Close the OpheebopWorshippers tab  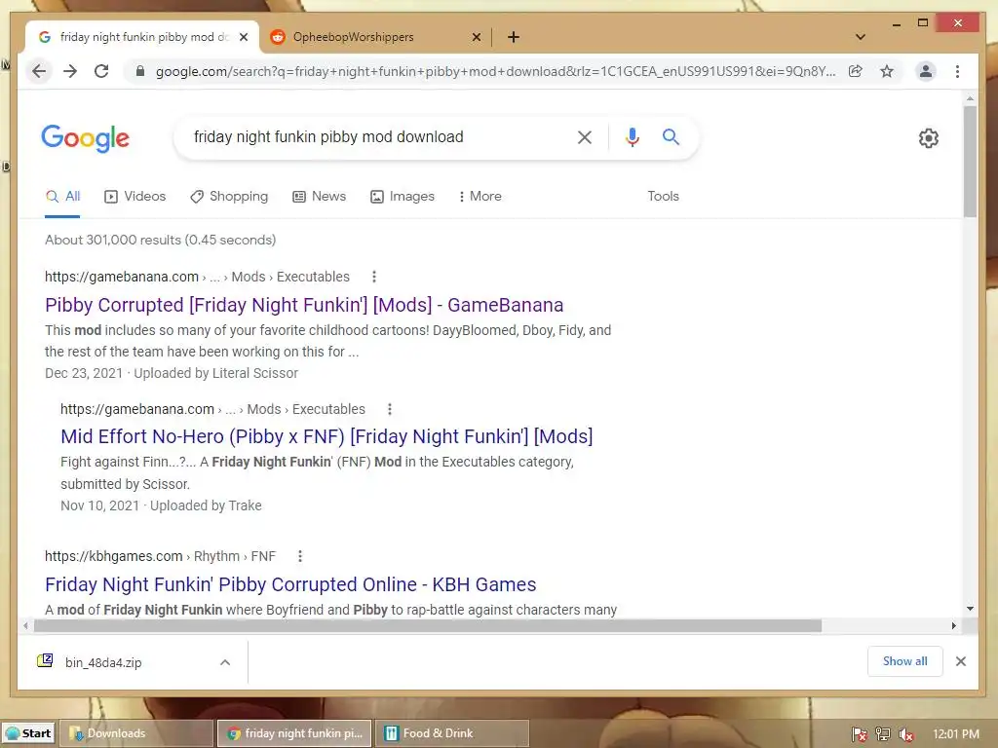tap(476, 38)
